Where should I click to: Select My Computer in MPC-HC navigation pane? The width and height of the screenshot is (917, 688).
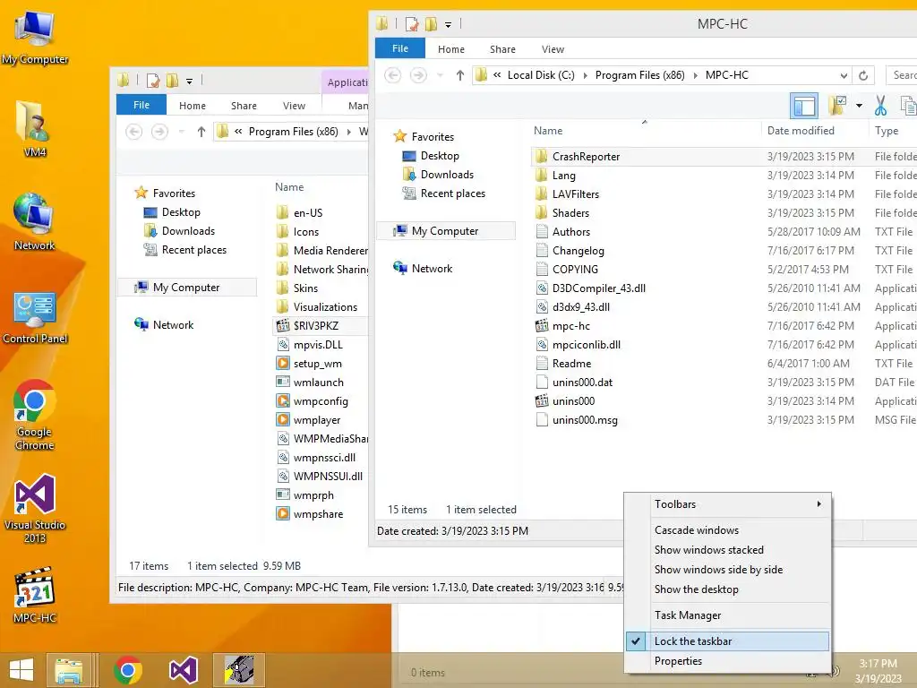coord(446,231)
